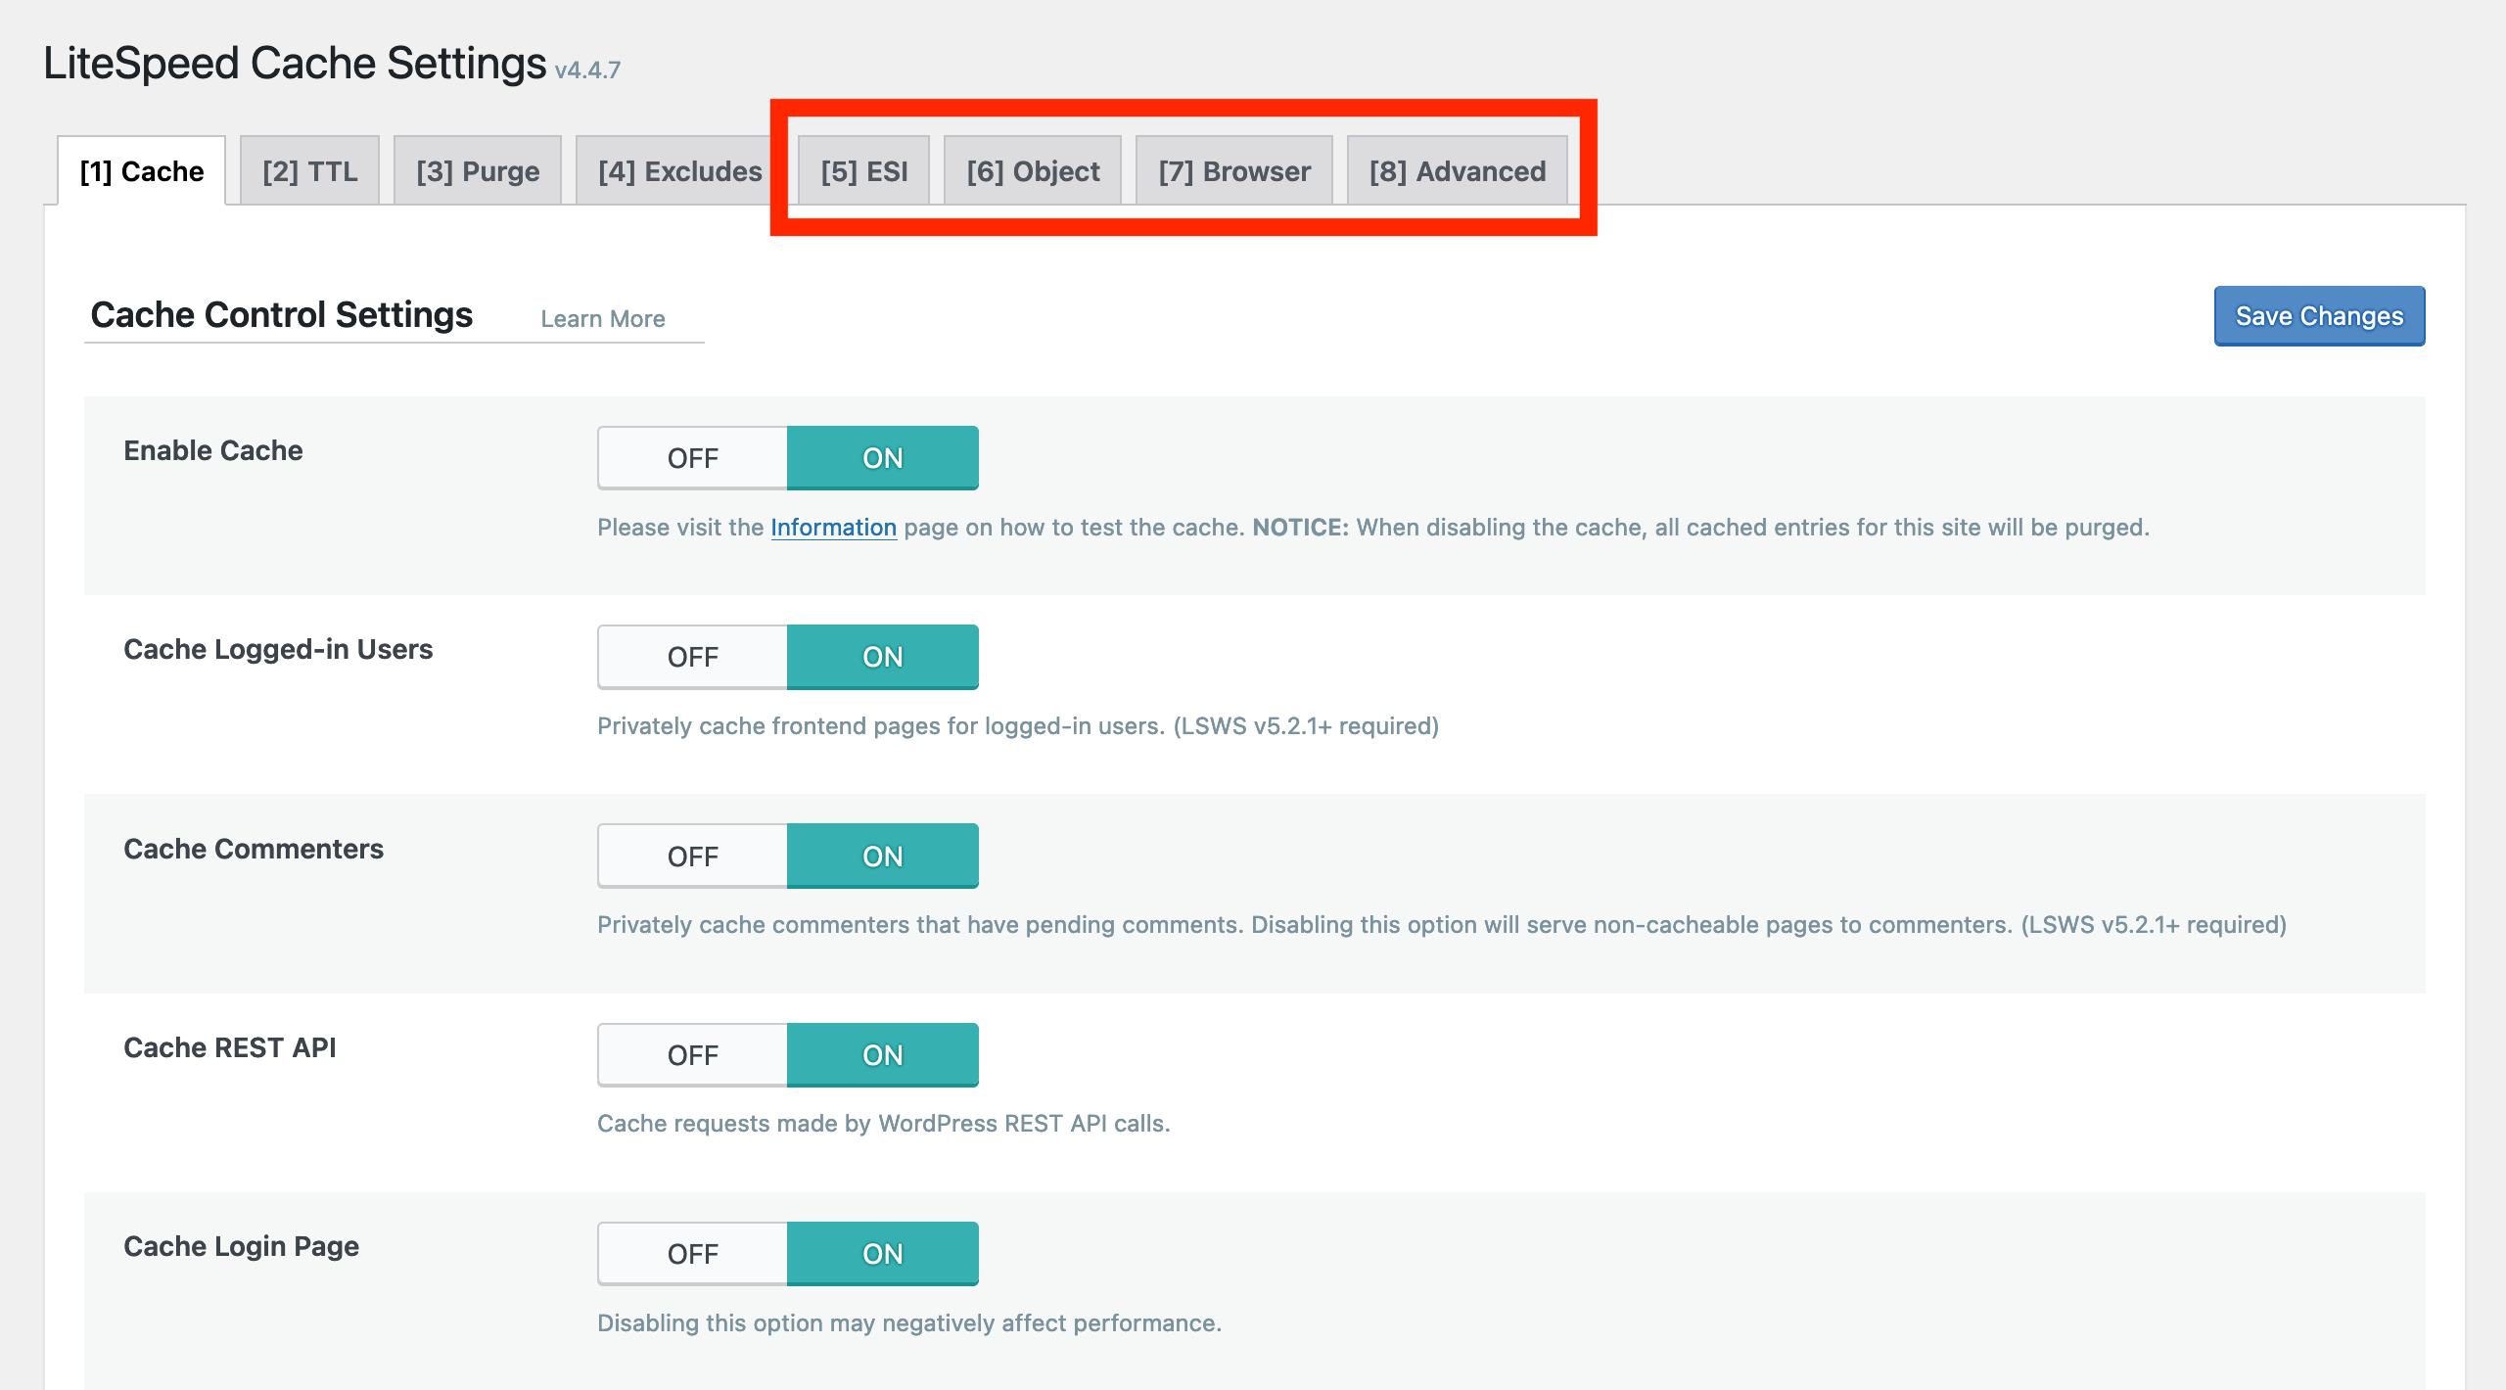Click the Cache Logged-in Users label
2506x1390 pixels.
coord(278,650)
